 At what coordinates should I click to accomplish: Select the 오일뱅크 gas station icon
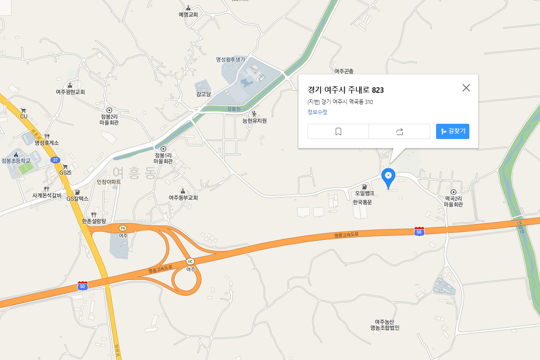coord(364,186)
